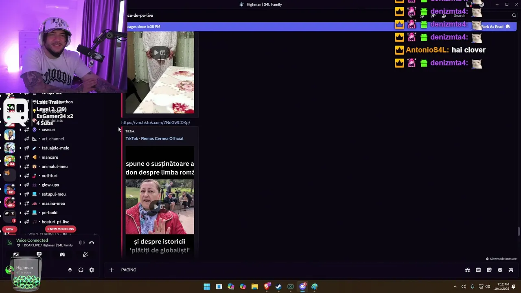The image size is (521, 293).
Task: Open Windows Start menu
Action: 207,286
